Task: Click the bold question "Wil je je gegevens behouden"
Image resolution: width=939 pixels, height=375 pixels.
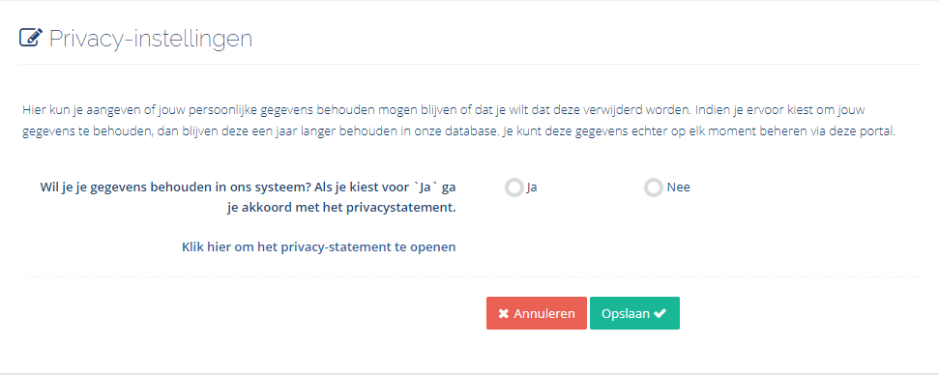Action: [x=248, y=197]
